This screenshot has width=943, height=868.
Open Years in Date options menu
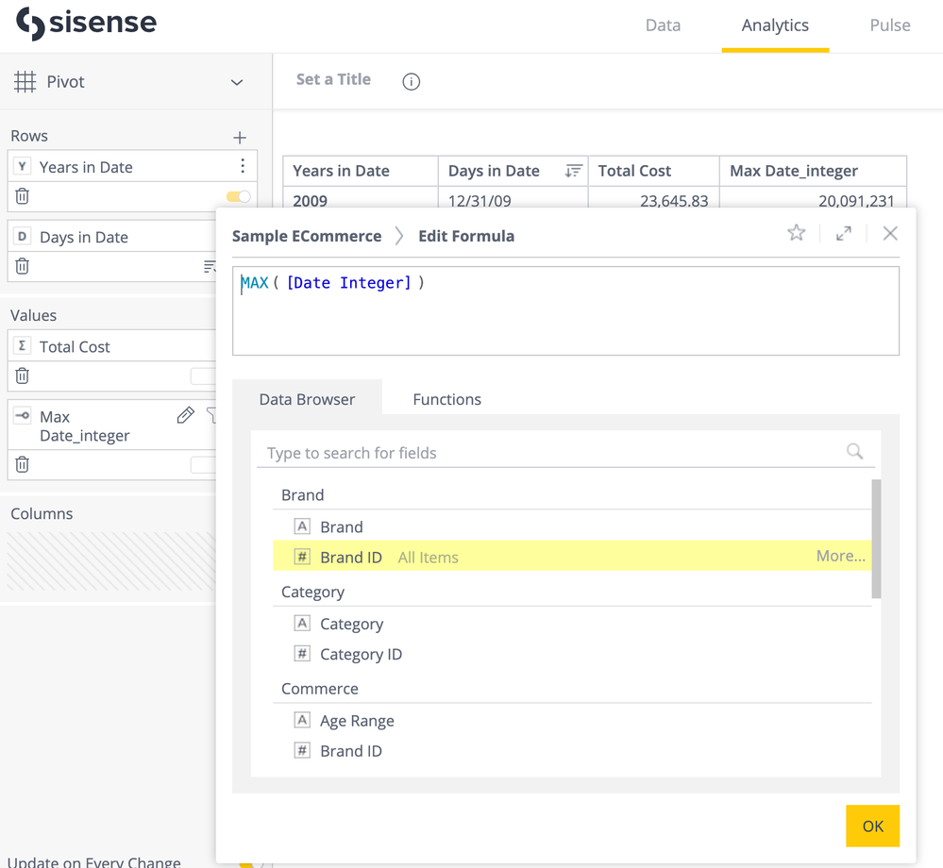click(243, 166)
